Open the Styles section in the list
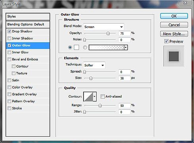194x143 pixels. point(28,17)
